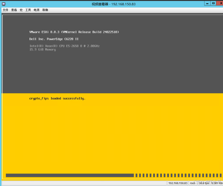
Task: Open the 宏 menu
Action: tap(21, 10)
